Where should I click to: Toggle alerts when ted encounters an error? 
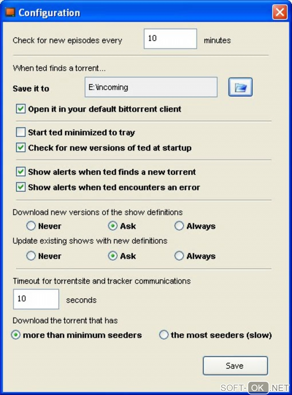(x=21, y=187)
